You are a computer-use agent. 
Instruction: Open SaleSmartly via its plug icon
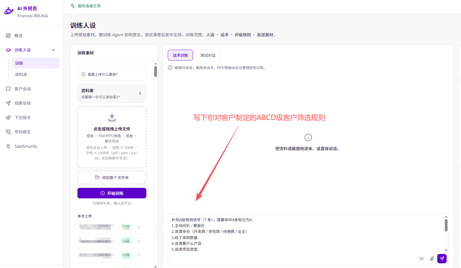[8, 146]
